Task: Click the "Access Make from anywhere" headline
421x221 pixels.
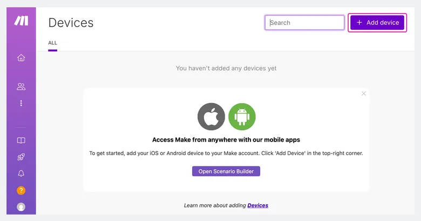Action: point(226,140)
